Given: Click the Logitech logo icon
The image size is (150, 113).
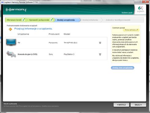Looking at the screenshot, I should (x=141, y=9).
